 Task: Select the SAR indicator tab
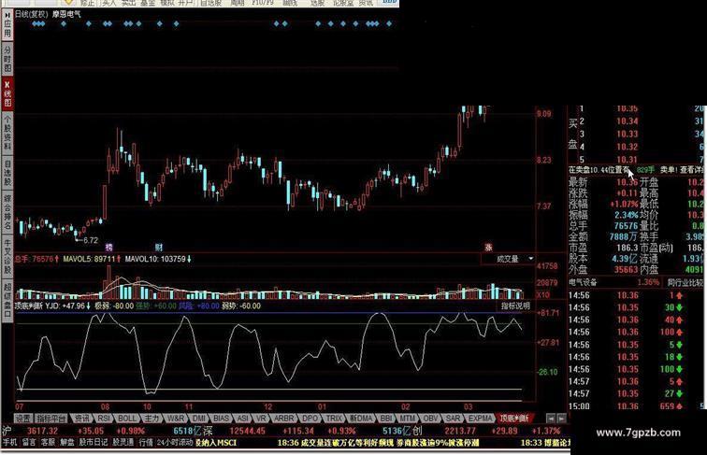(x=454, y=419)
